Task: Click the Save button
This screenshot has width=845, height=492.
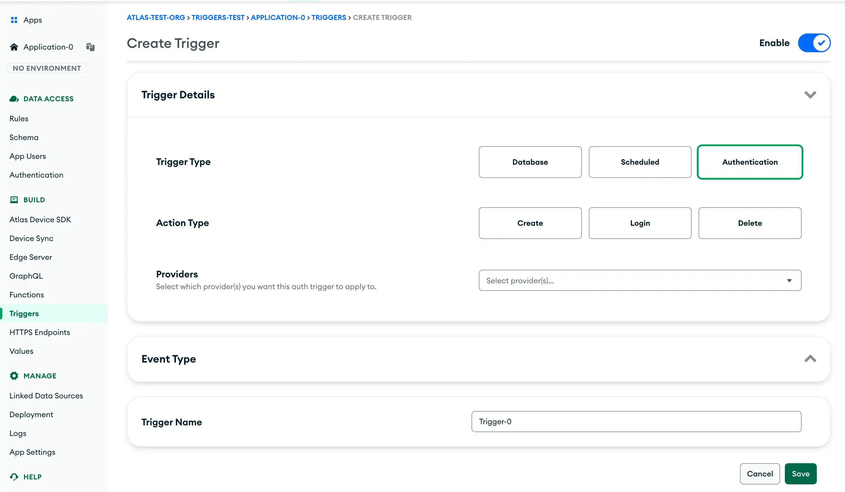Action: (x=800, y=473)
